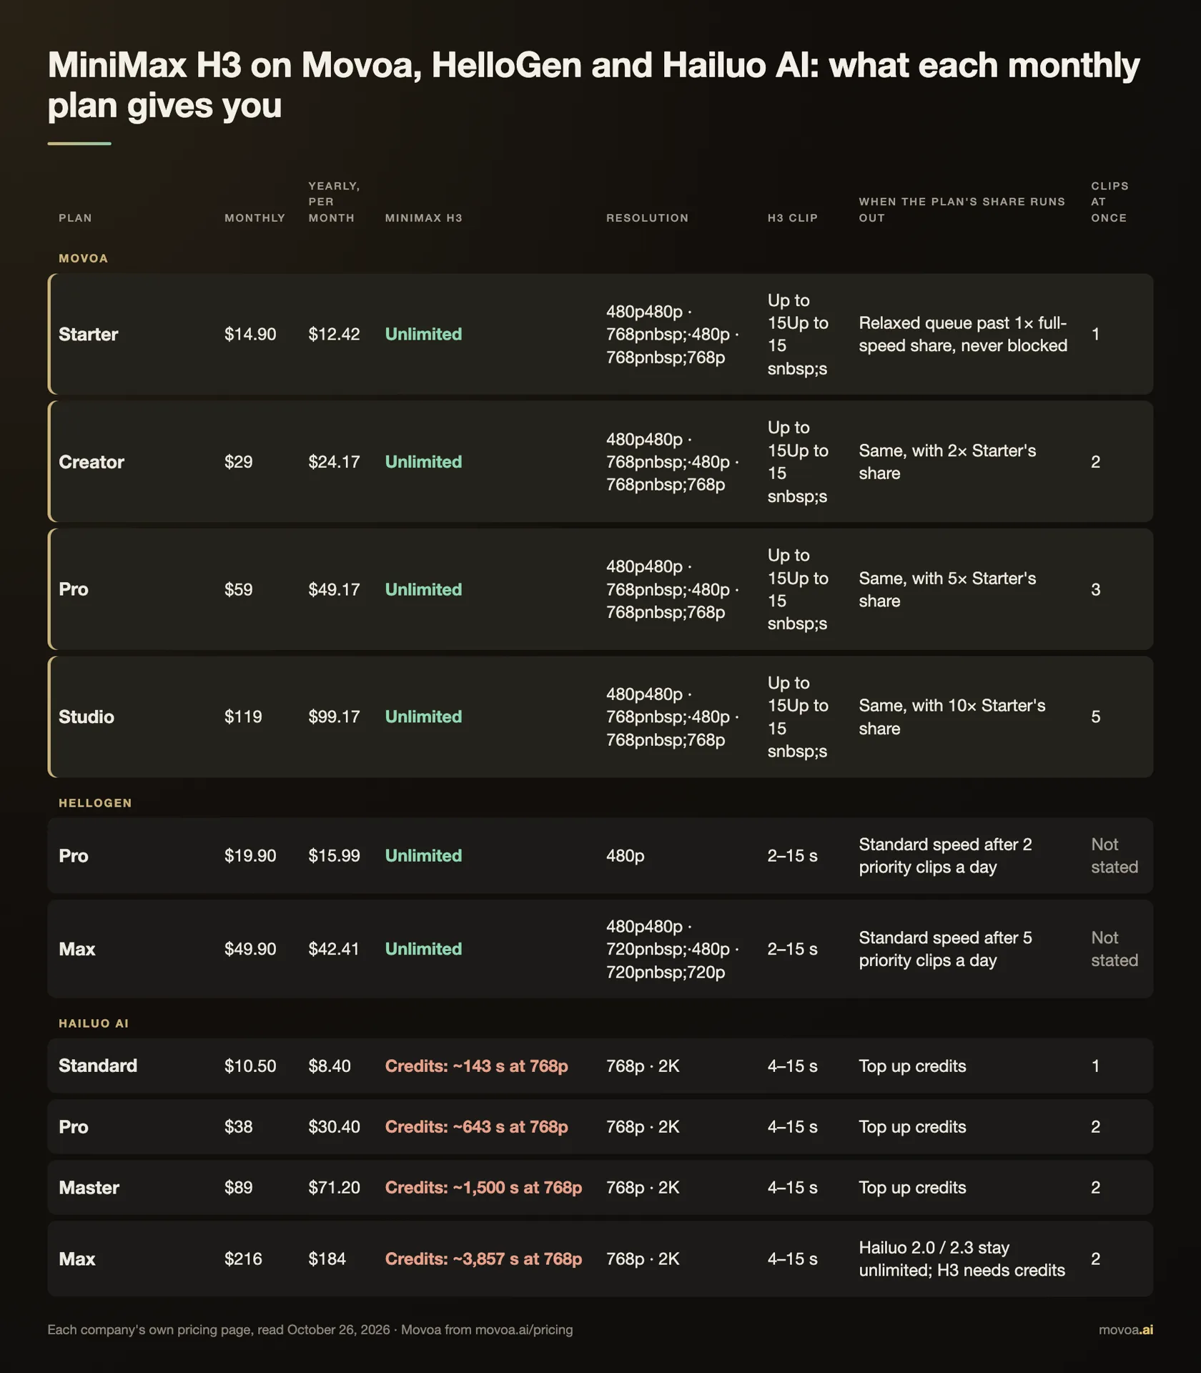Click the 'CLIPS AT ONCE' column header

1109,202
